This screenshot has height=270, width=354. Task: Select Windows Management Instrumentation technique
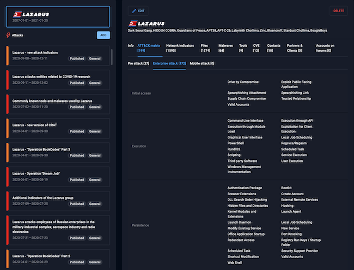pos(244,169)
